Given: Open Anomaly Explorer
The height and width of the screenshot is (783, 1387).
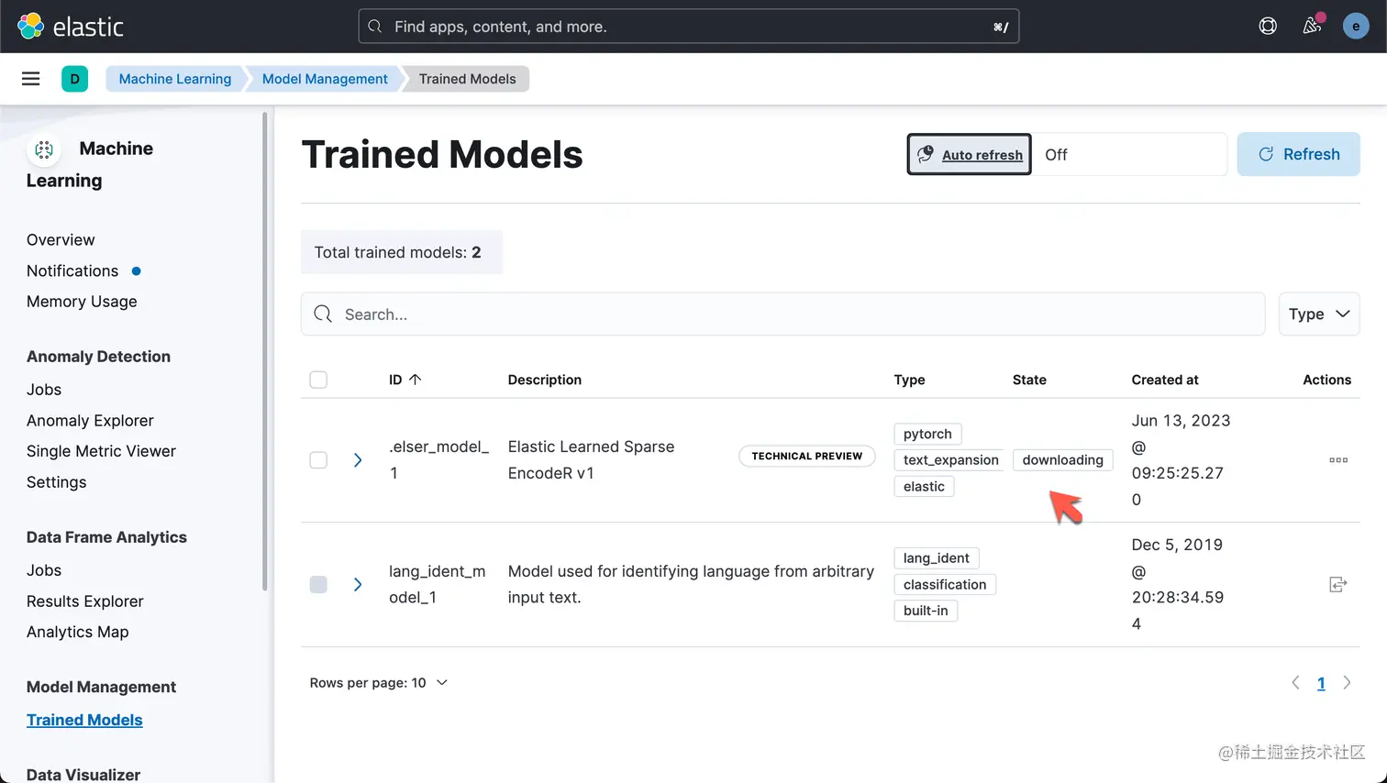Looking at the screenshot, I should (90, 421).
